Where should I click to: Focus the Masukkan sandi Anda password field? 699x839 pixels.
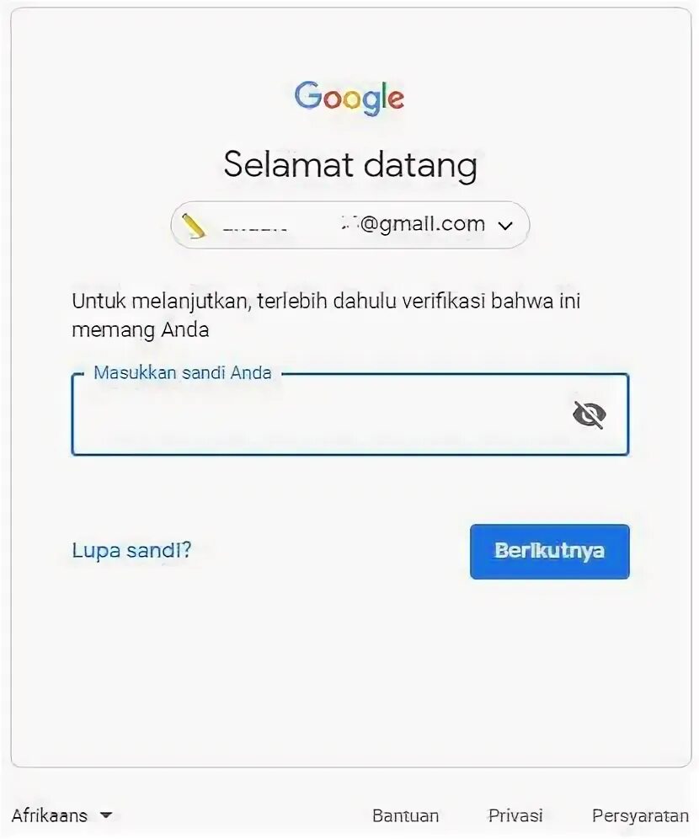[349, 414]
